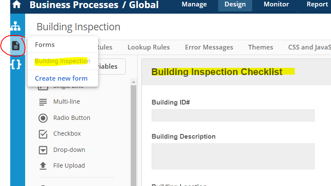Select the Drop-down field icon
This screenshot has height=186, width=331.
[x=43, y=150]
